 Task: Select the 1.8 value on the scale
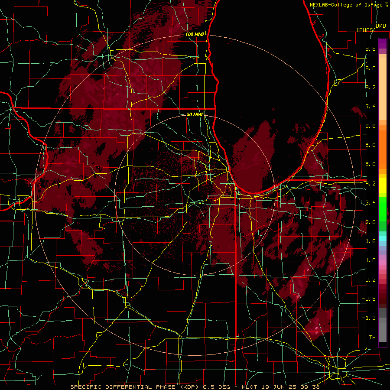pyautogui.click(x=370, y=241)
